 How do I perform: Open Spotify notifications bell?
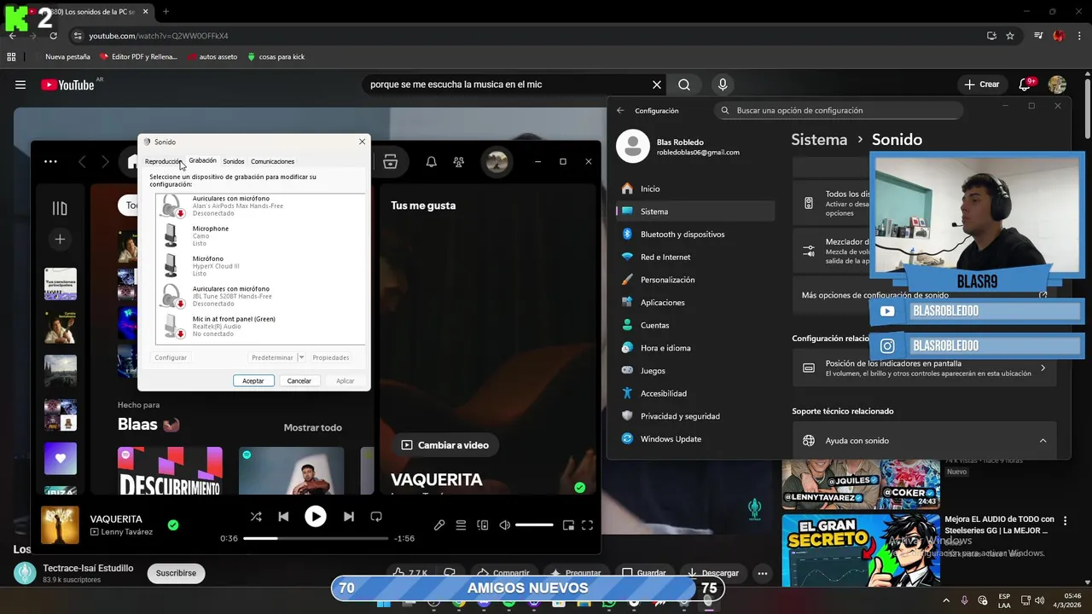pos(432,161)
